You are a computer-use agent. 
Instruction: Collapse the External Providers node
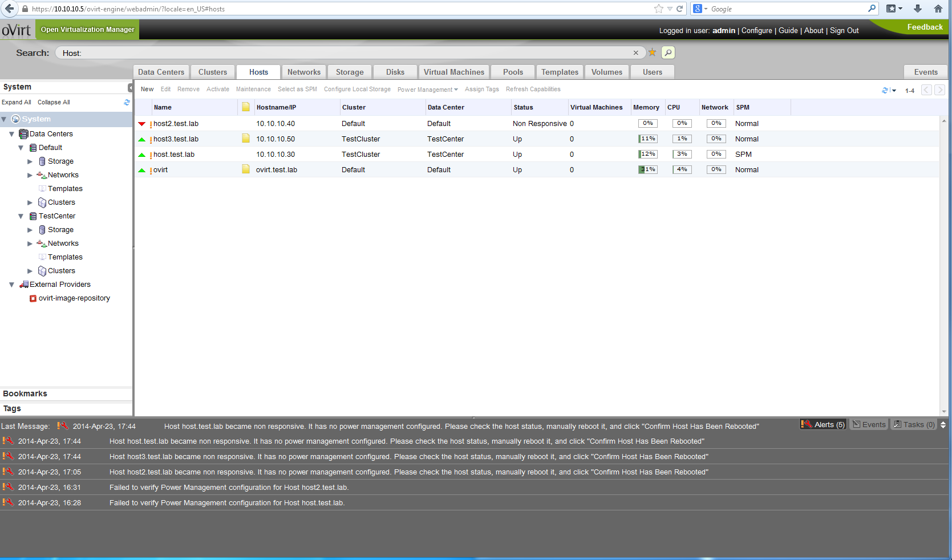[12, 285]
